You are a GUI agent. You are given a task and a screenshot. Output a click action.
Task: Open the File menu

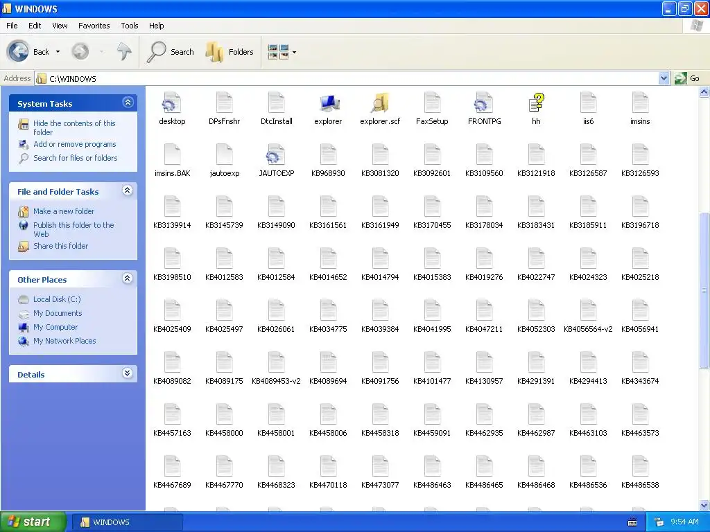coord(12,26)
